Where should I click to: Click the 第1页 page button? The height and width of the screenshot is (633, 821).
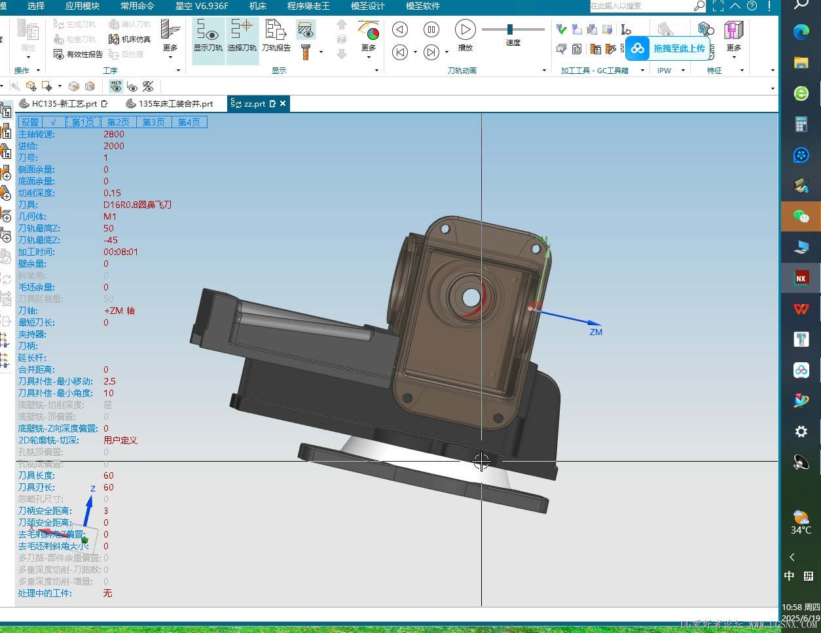coord(83,122)
